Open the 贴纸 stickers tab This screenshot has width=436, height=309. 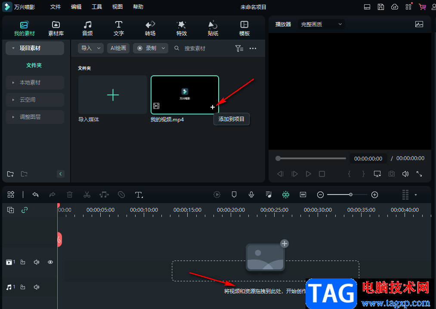(213, 28)
